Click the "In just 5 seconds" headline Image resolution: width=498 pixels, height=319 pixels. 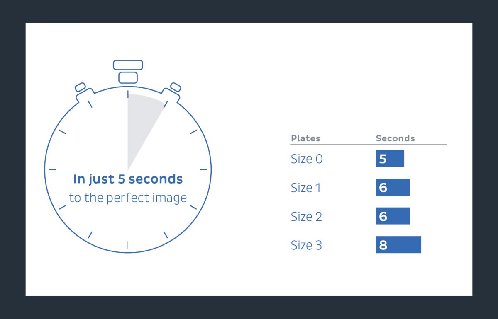click(128, 179)
